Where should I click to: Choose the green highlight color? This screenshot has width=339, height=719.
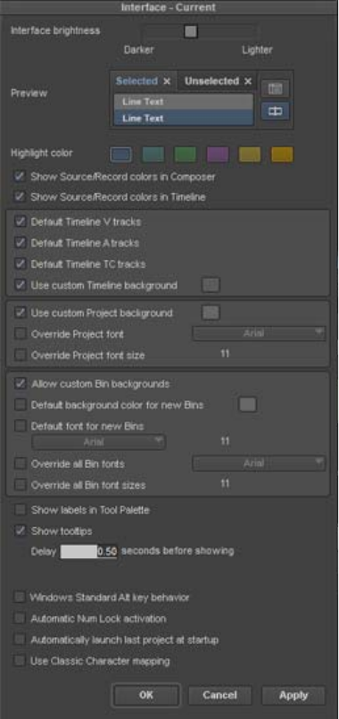click(x=186, y=155)
